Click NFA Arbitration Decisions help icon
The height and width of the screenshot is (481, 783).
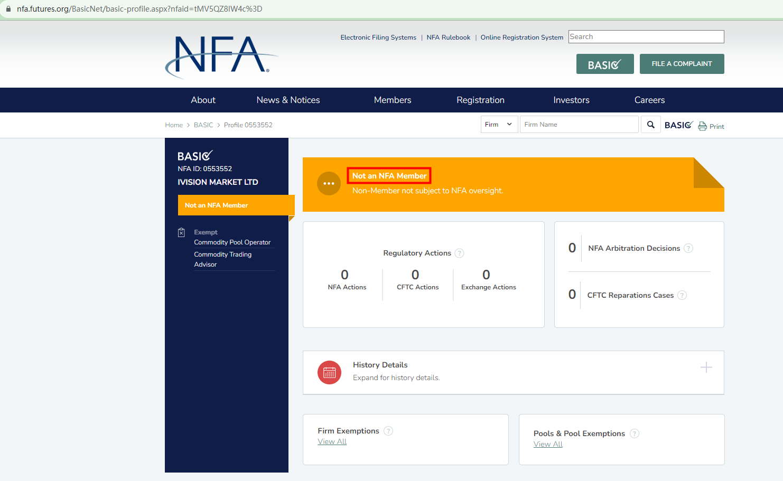tap(688, 248)
